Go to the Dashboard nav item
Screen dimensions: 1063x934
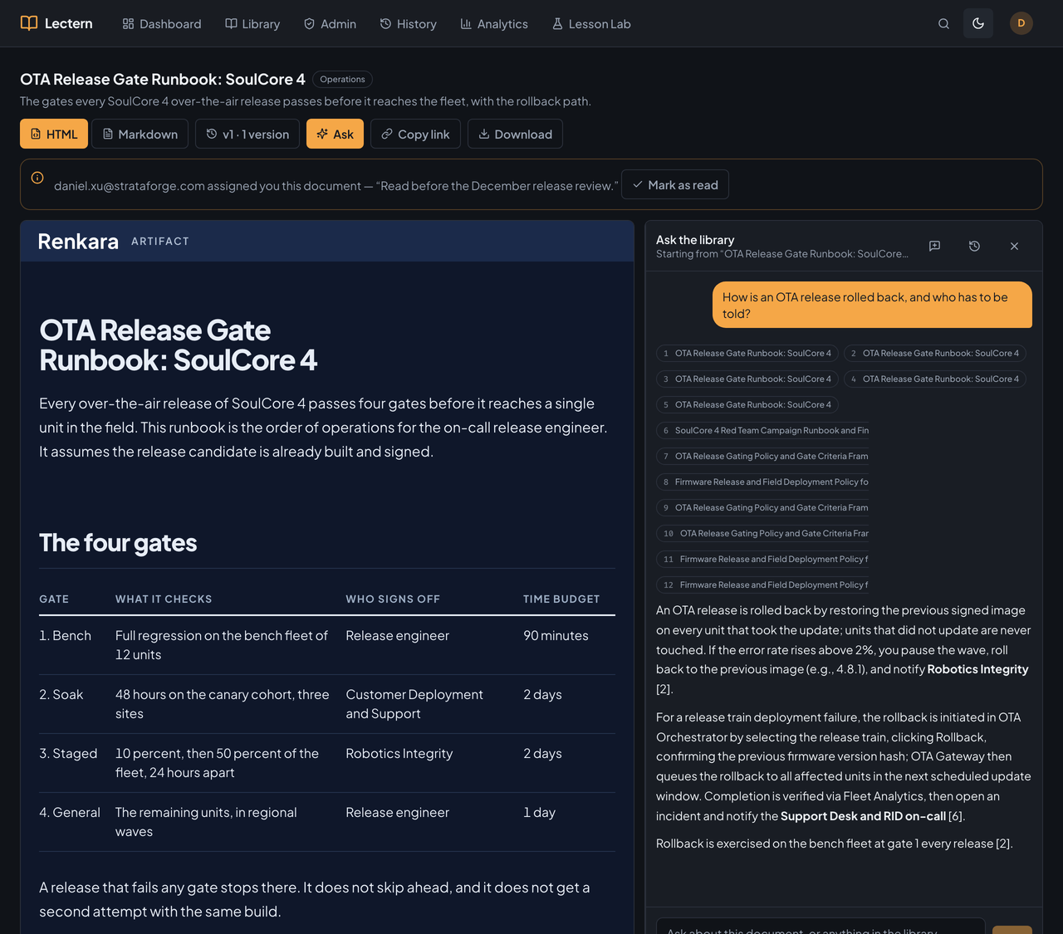pyautogui.click(x=162, y=24)
